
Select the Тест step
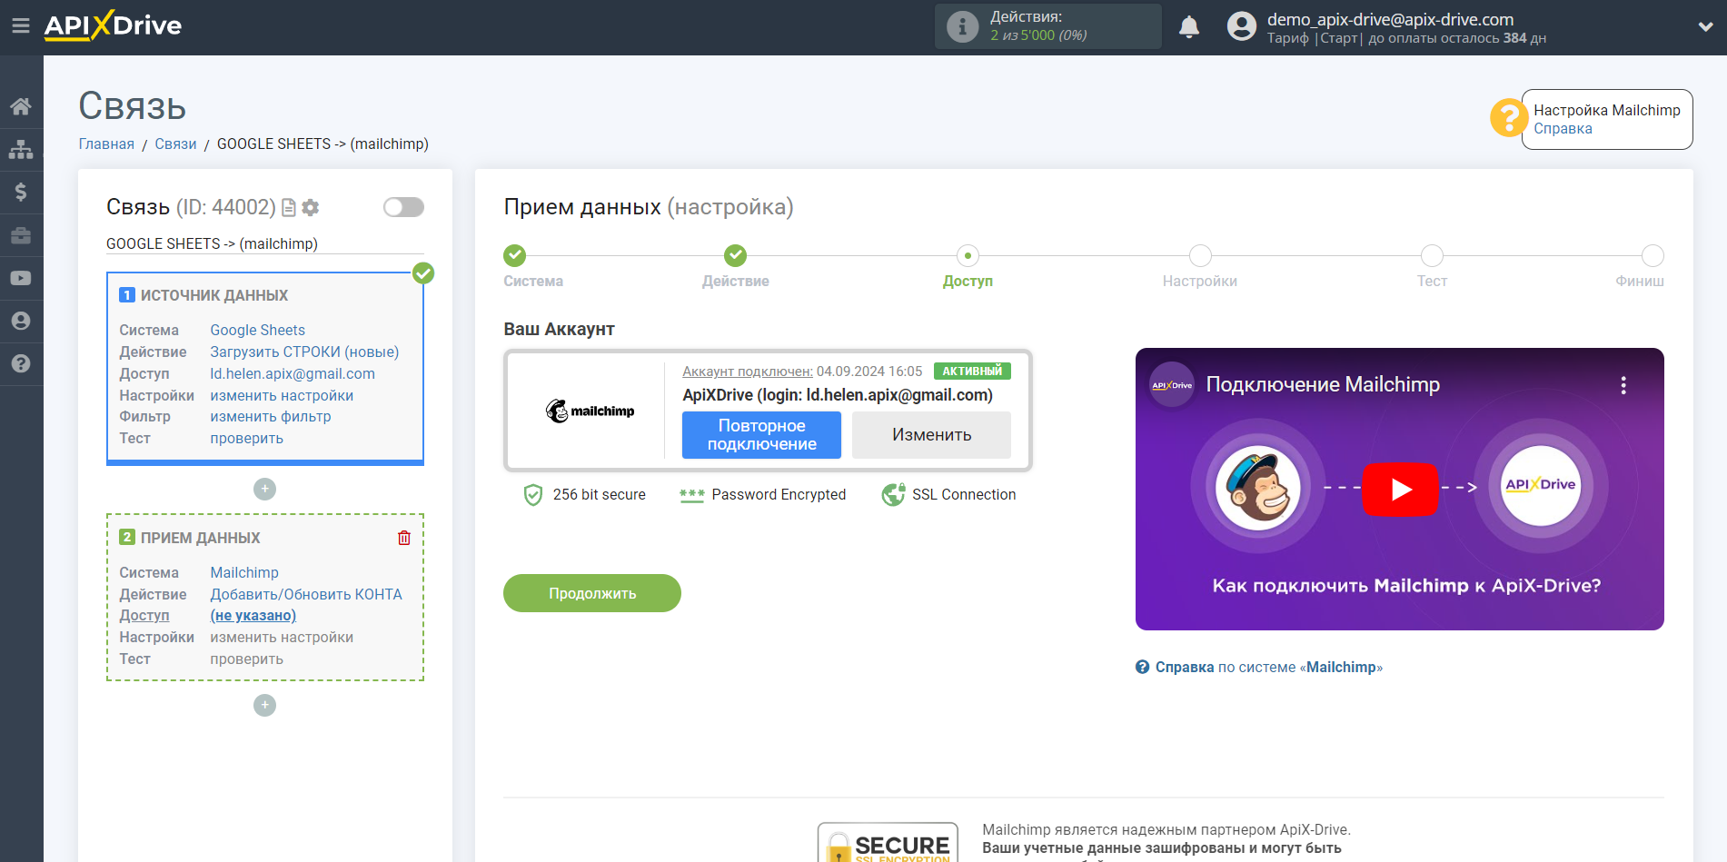pyautogui.click(x=1432, y=256)
